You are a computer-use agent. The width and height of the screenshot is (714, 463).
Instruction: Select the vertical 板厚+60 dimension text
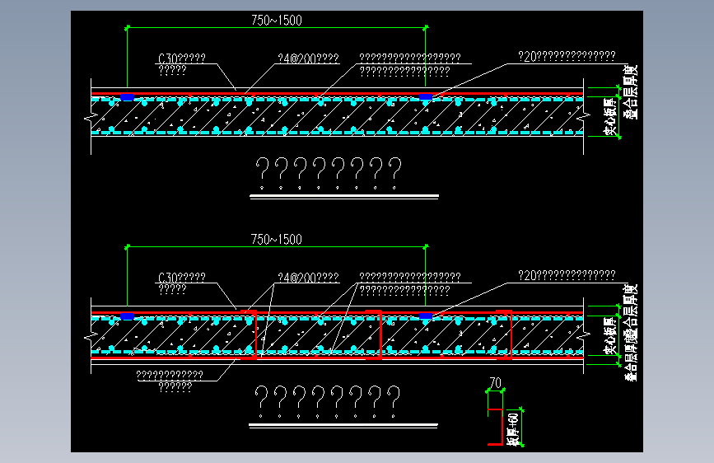pyautogui.click(x=513, y=429)
